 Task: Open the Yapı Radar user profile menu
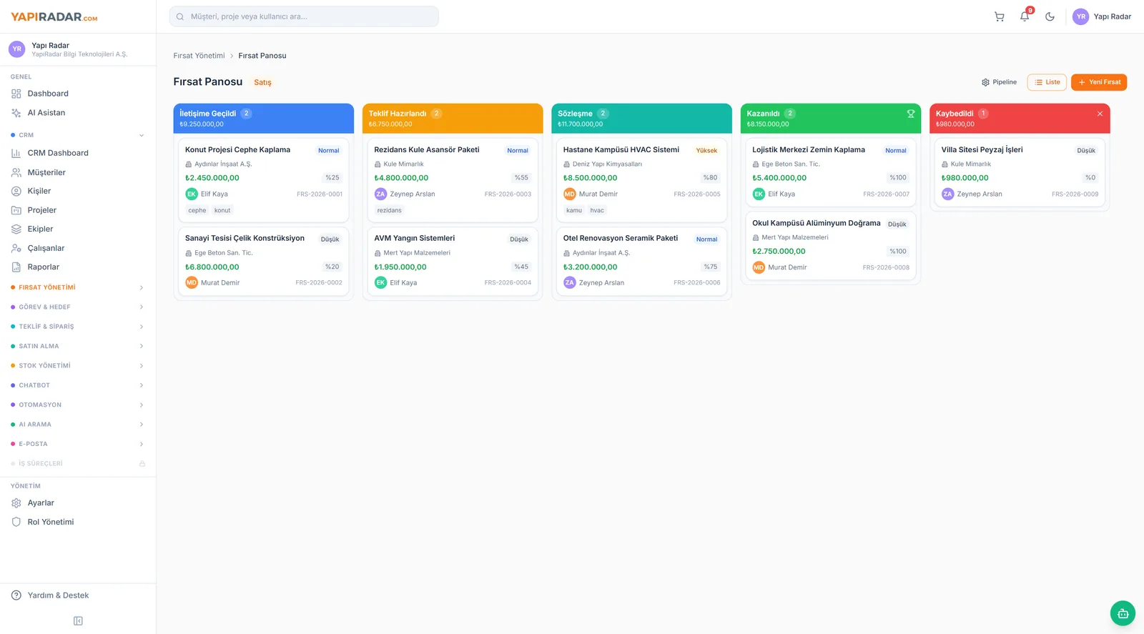[1102, 16]
